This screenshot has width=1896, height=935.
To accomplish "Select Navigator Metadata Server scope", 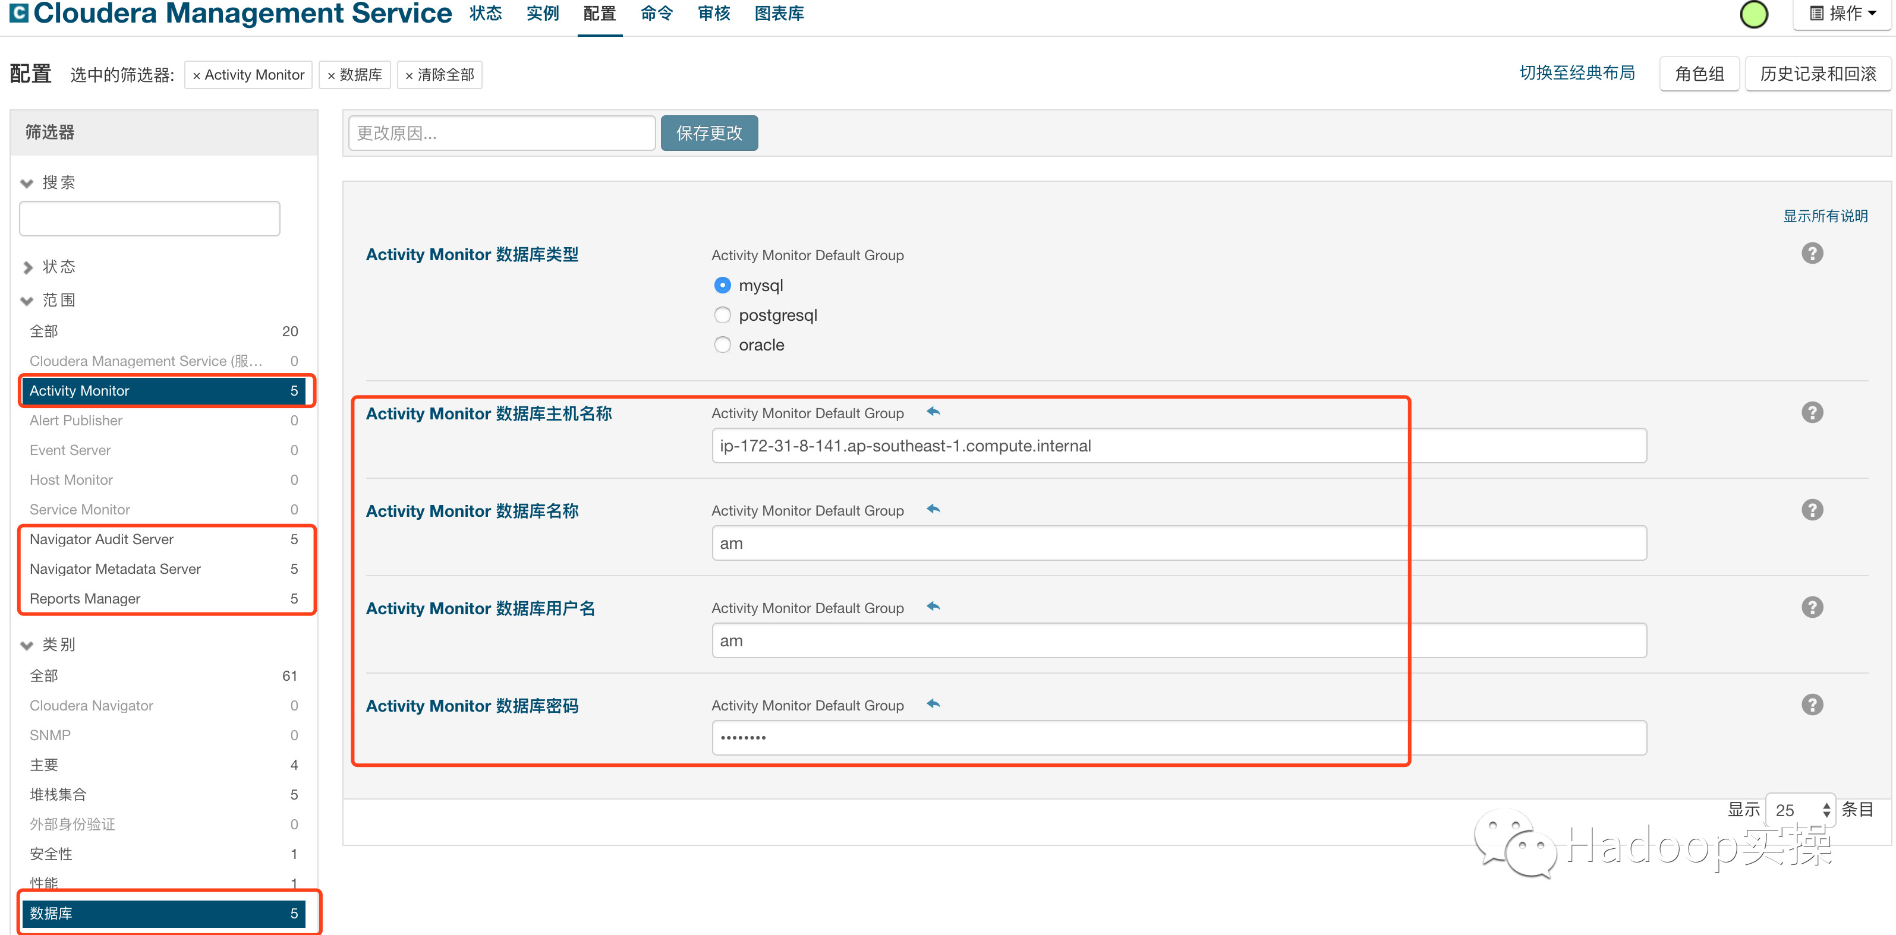I will pos(163,568).
